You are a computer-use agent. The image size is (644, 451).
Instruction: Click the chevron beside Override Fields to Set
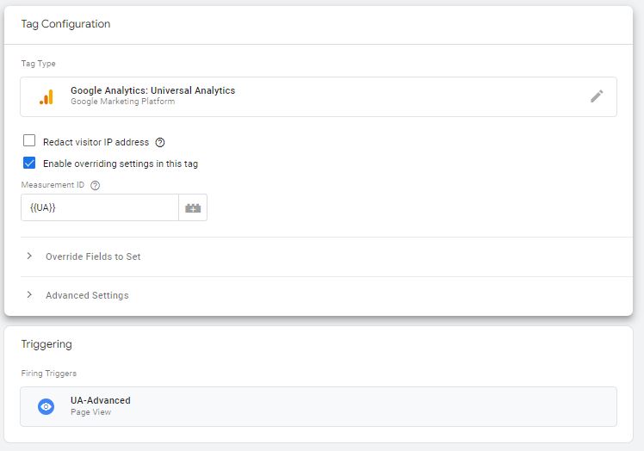pos(29,256)
